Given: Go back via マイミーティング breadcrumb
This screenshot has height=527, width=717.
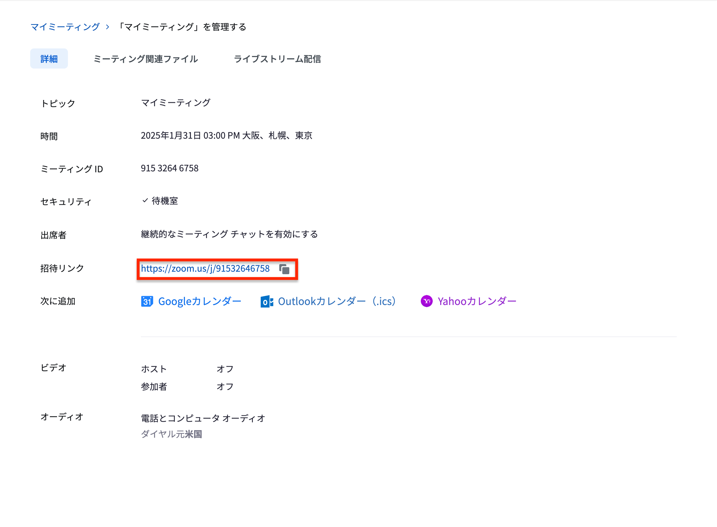Looking at the screenshot, I should pos(65,27).
